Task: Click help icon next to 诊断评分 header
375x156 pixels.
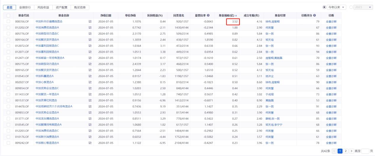Action: [314, 15]
